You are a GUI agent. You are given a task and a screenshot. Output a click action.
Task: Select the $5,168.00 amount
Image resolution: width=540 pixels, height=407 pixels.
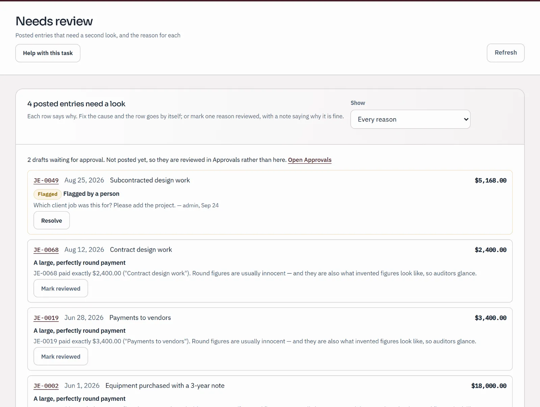pyautogui.click(x=490, y=180)
